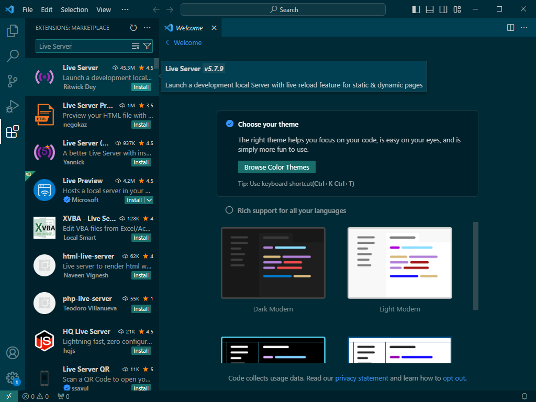Click the VS Code logo icon
This screenshot has height=402, width=536.
coord(9,9)
